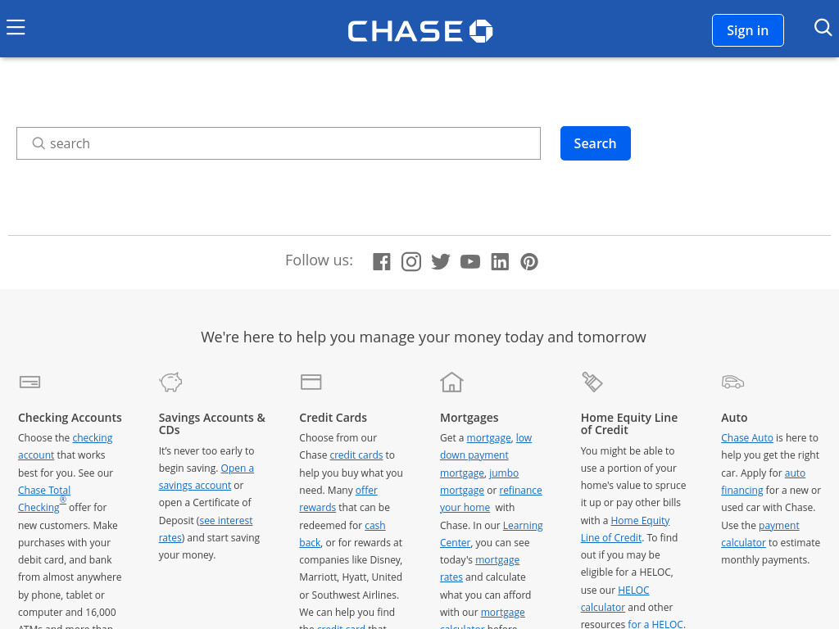Open the payment calculator link

(x=760, y=534)
